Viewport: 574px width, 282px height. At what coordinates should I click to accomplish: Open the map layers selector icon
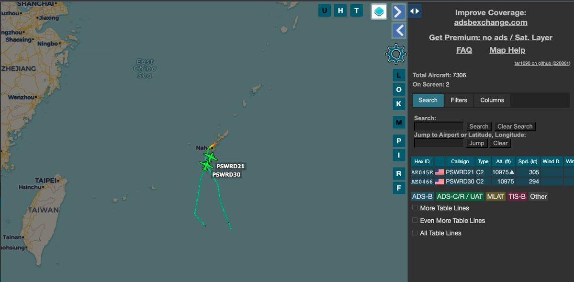pos(379,11)
